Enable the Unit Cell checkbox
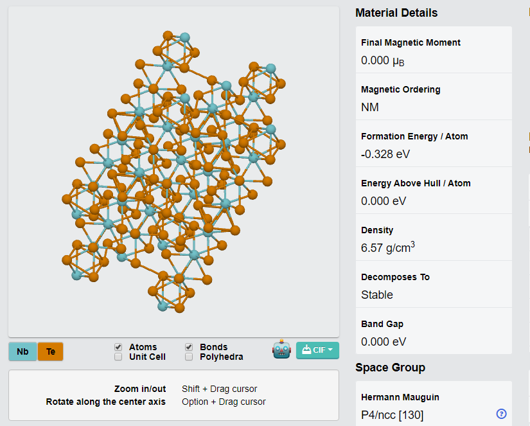 point(118,357)
